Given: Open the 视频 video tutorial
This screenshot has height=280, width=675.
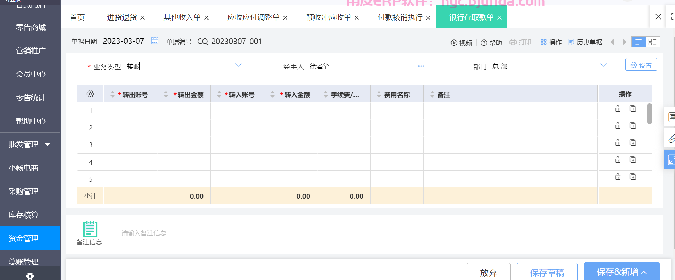Looking at the screenshot, I should tap(461, 43).
